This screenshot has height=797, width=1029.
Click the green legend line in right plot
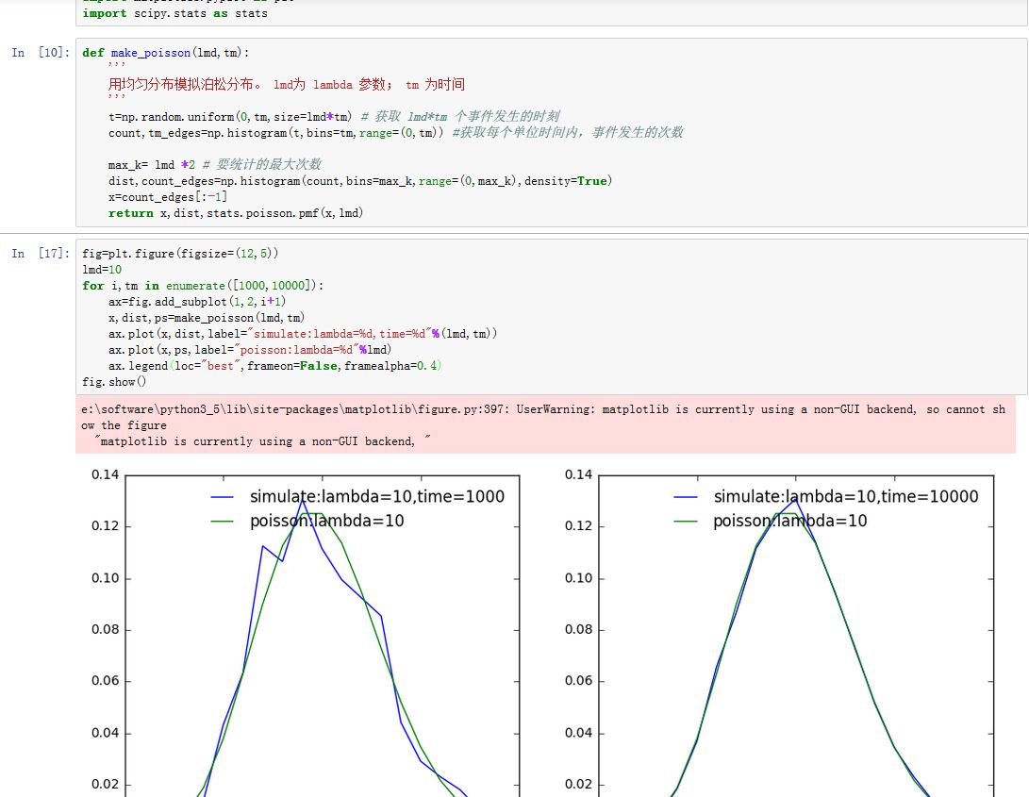(687, 521)
